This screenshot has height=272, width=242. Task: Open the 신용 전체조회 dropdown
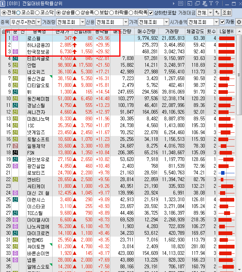click(126, 22)
